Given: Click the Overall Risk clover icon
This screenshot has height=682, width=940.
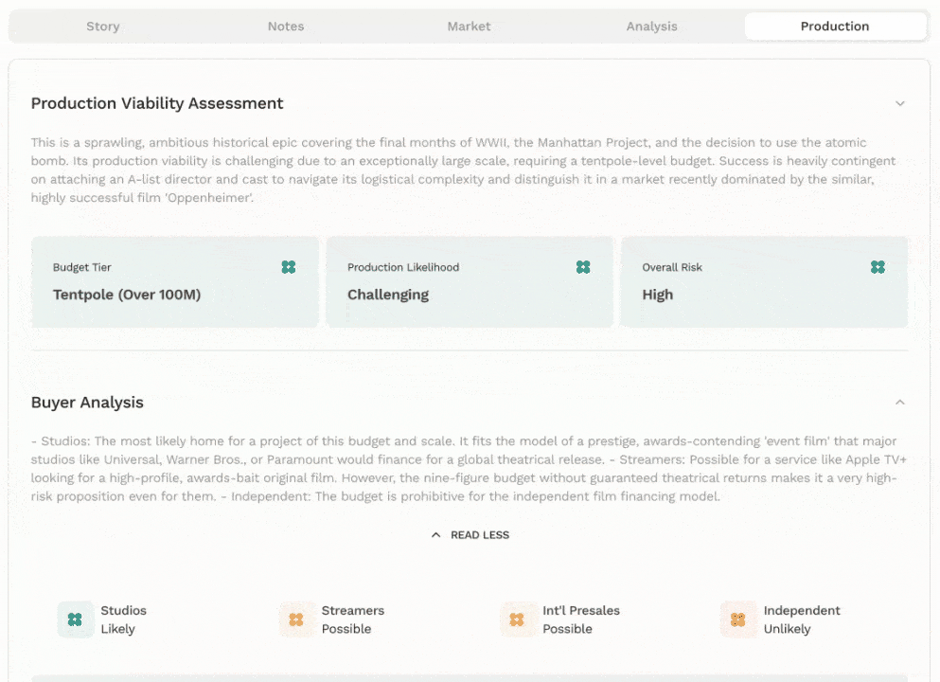Looking at the screenshot, I should (x=878, y=267).
